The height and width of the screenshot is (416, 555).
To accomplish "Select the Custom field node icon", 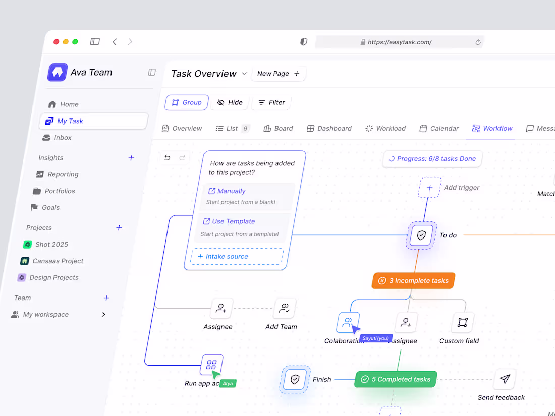I will click(462, 322).
